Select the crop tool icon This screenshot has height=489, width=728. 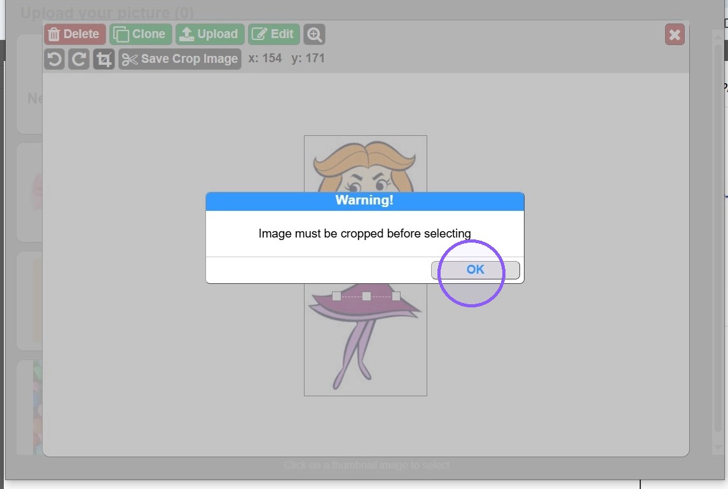coord(104,59)
